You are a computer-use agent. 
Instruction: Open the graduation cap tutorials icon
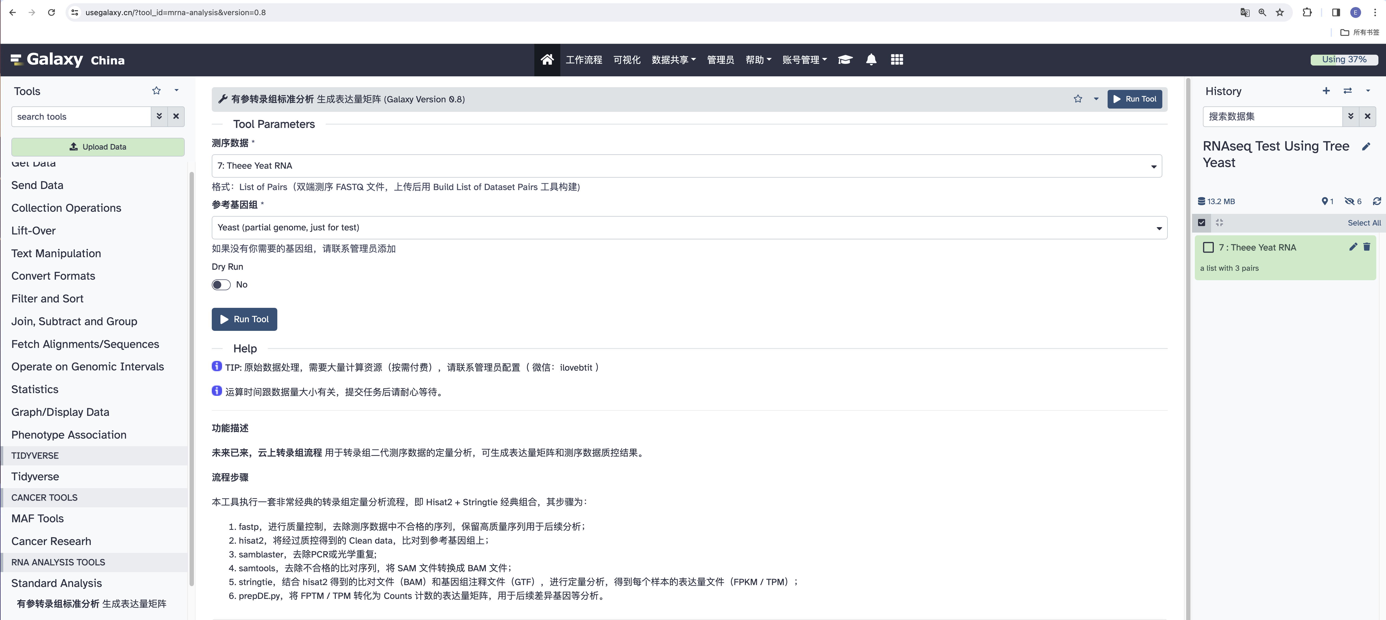click(x=845, y=60)
